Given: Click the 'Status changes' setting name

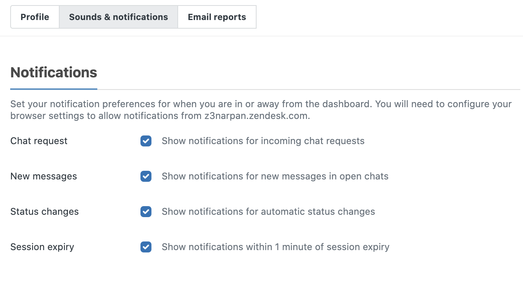Looking at the screenshot, I should 44,212.
